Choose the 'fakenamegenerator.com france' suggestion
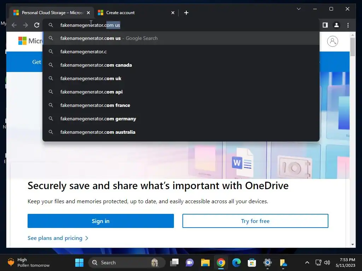Screen dimensions: 362x271 pyautogui.click(x=181, y=105)
